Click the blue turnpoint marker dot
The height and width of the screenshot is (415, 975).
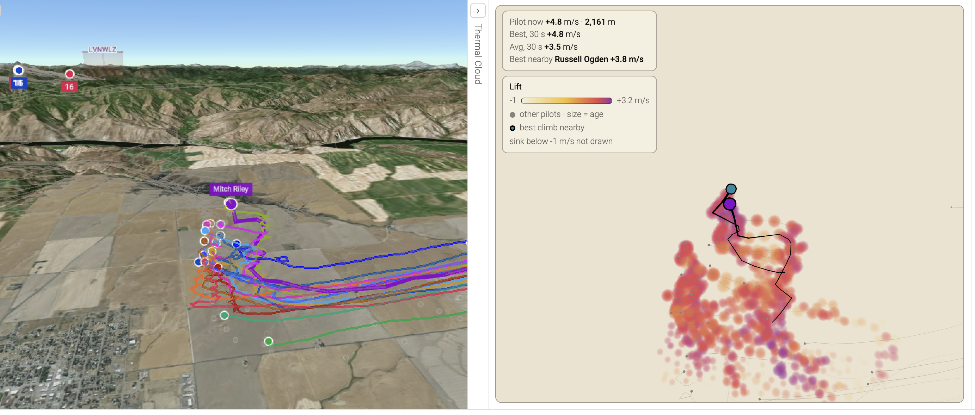tap(18, 70)
